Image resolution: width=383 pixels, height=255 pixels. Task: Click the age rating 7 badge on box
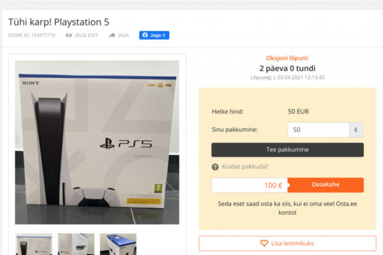pos(158,188)
